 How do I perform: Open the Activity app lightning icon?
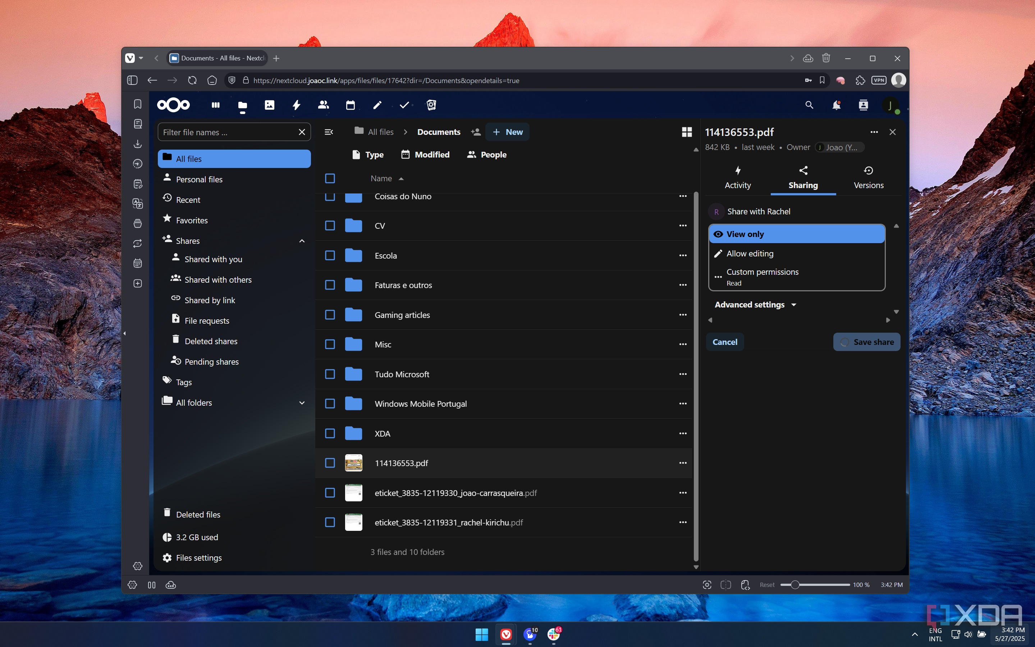coord(296,105)
